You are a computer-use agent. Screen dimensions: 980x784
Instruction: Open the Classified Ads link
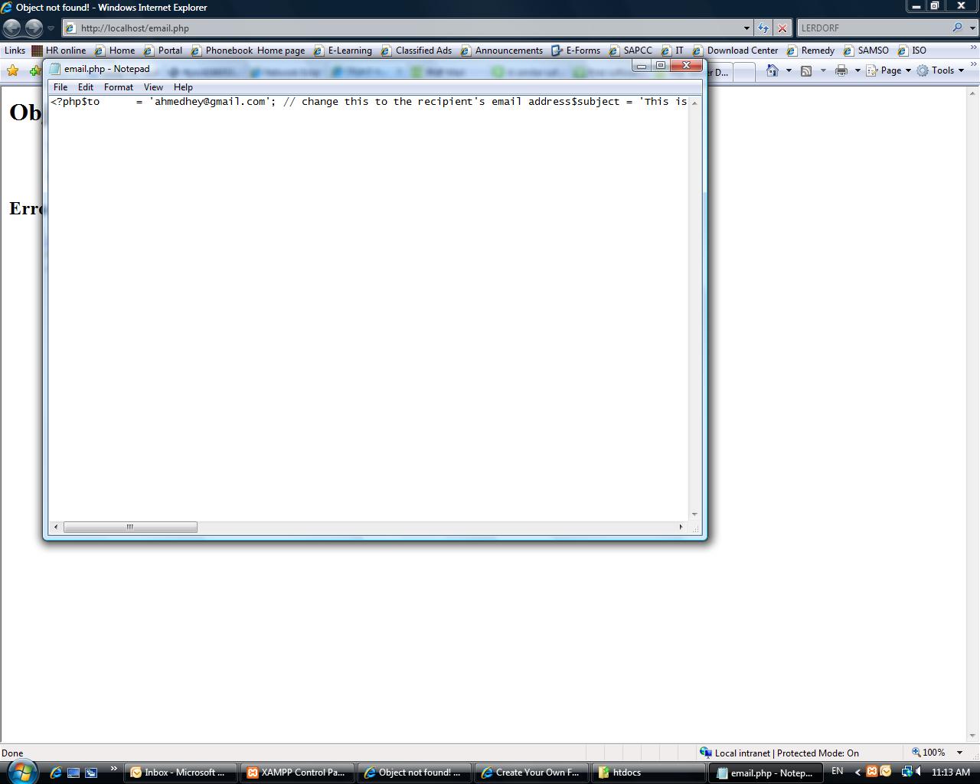coord(416,51)
